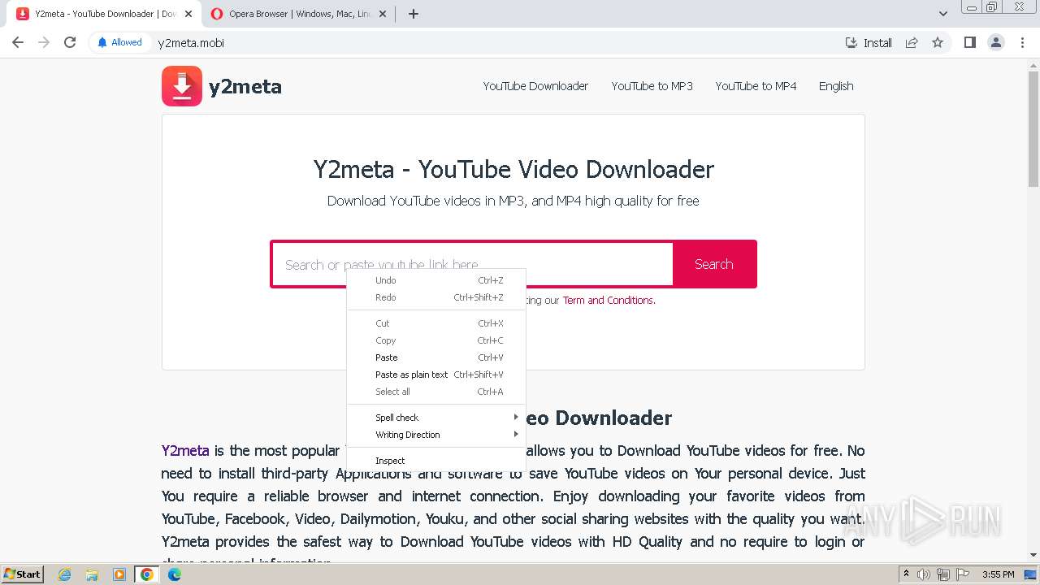The width and height of the screenshot is (1040, 585).
Task: Share this page icon
Action: point(912,42)
